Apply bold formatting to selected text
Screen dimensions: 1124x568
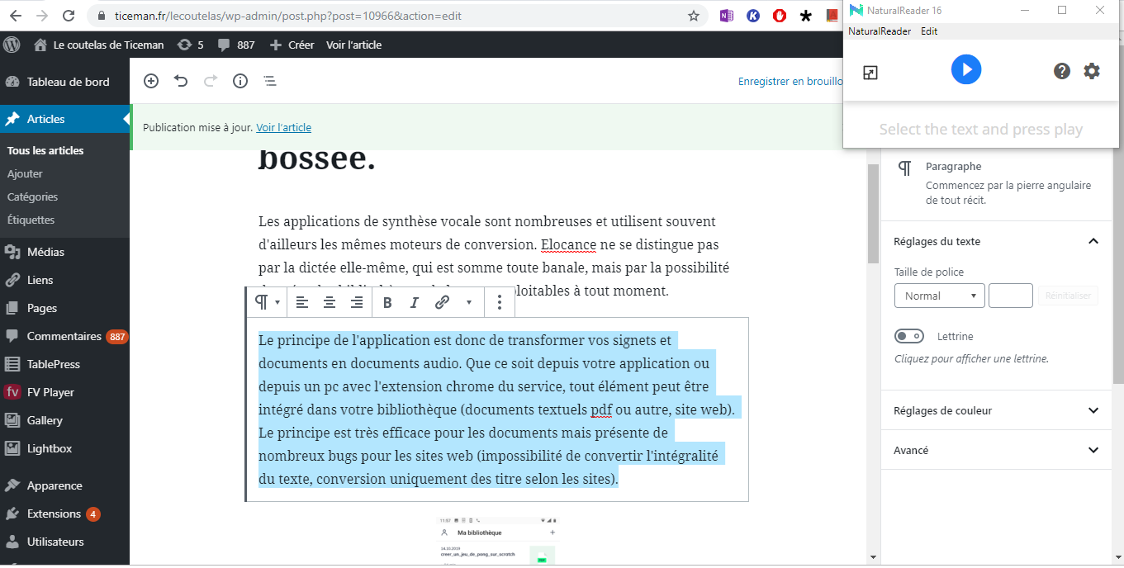point(387,302)
